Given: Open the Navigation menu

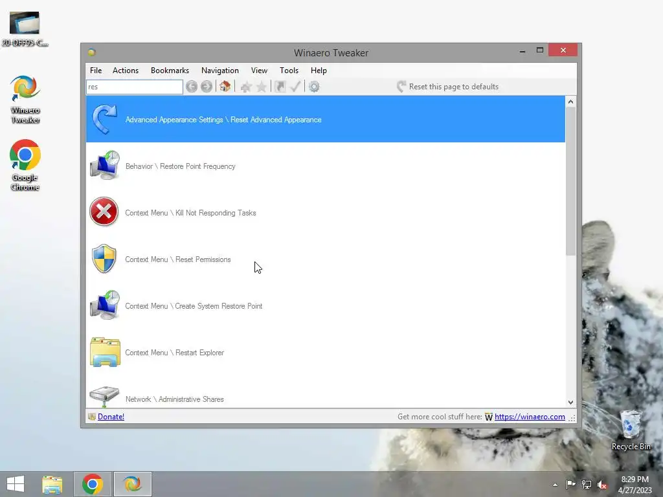Looking at the screenshot, I should point(220,70).
